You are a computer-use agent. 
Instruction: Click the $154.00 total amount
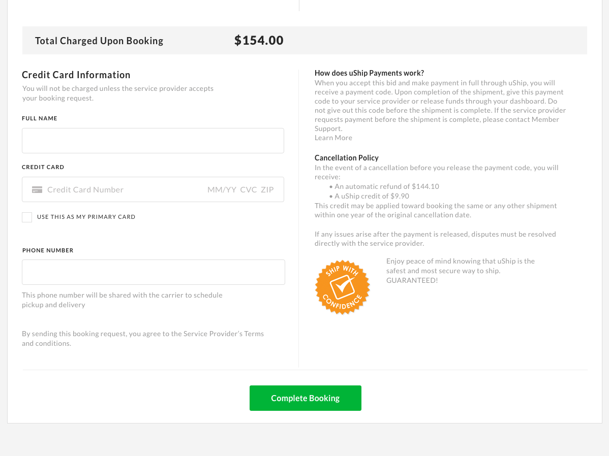[x=259, y=40]
